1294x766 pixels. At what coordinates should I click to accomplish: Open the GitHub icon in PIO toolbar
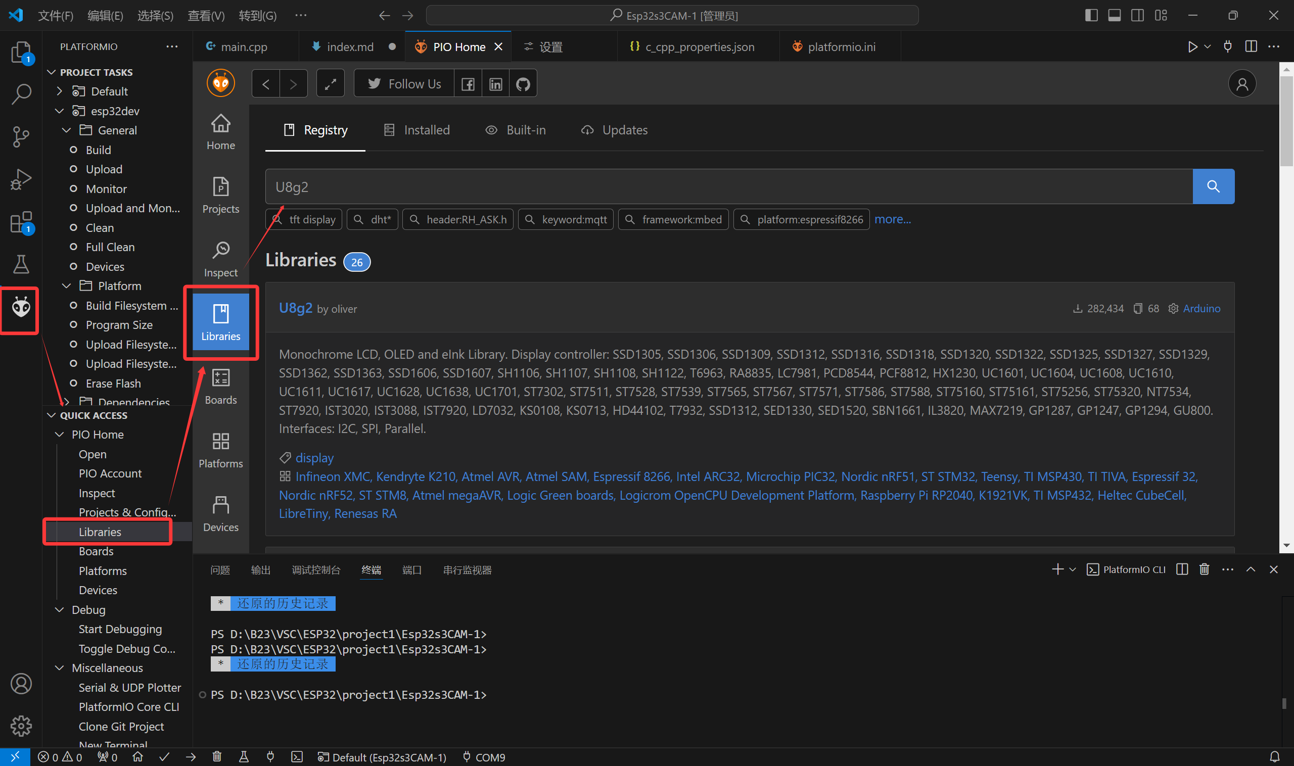tap(523, 83)
